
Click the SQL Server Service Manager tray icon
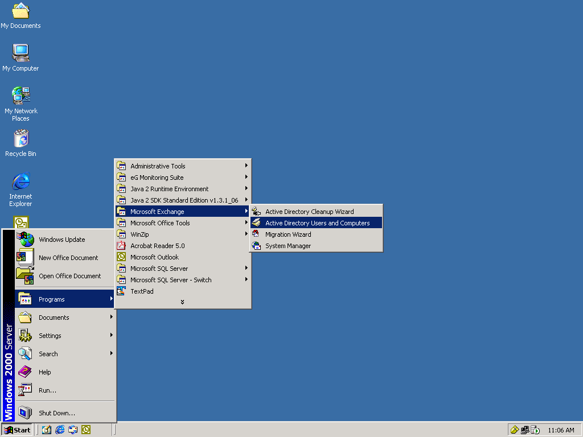coord(535,430)
